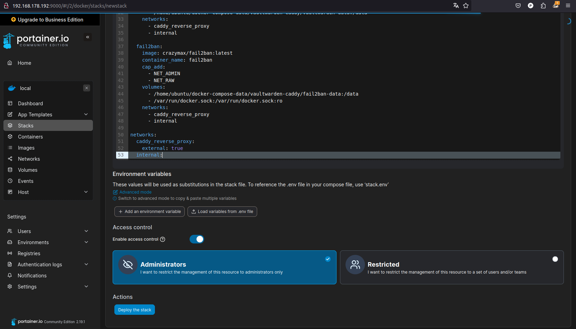Image resolution: width=576 pixels, height=329 pixels.
Task: Expand Authentication logs section
Action: point(86,265)
